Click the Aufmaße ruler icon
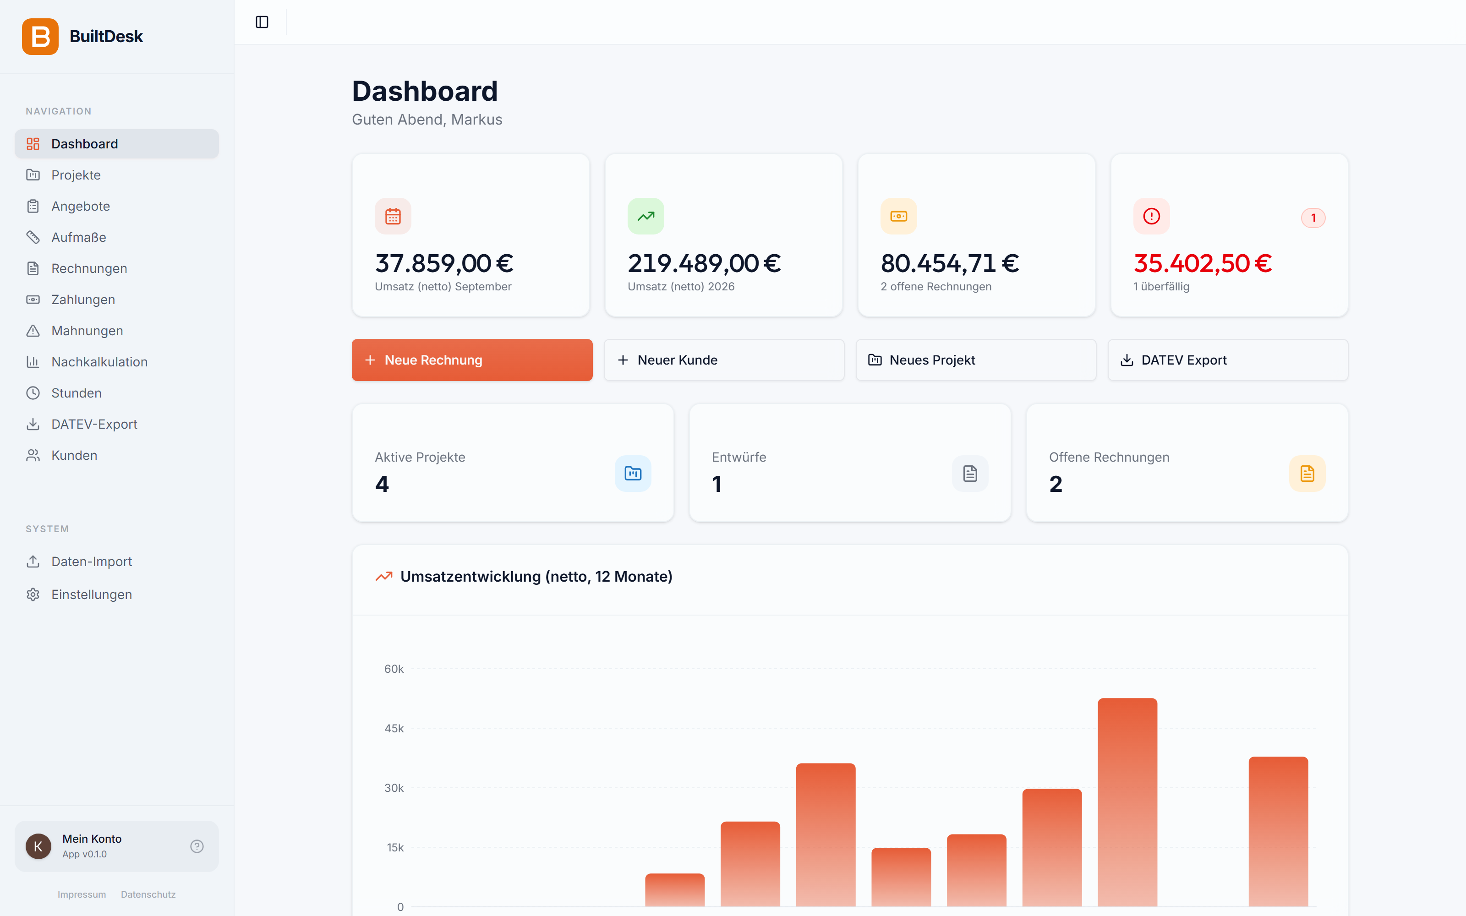The image size is (1466, 916). (x=33, y=238)
